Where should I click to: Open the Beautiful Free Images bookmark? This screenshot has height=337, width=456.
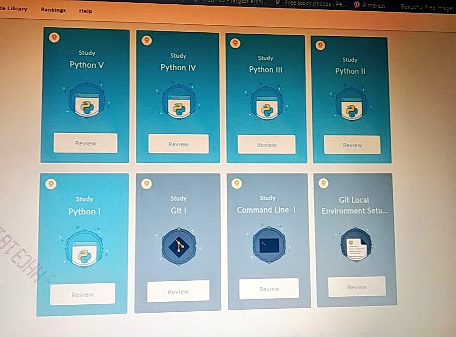(427, 7)
